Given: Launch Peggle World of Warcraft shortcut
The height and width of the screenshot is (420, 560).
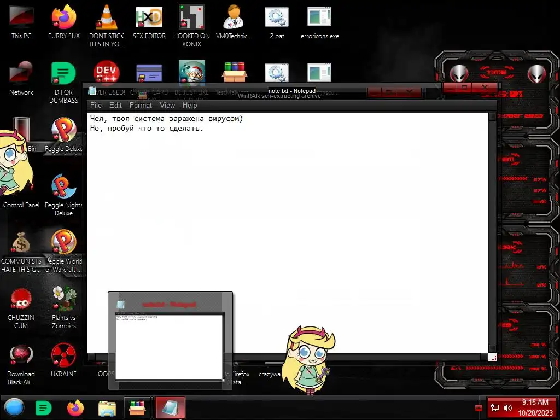Looking at the screenshot, I should (63, 251).
